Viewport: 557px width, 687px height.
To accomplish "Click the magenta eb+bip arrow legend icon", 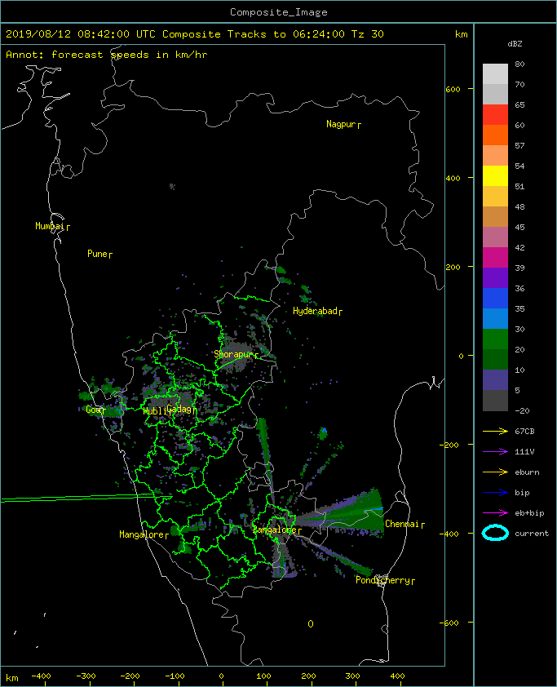I will click(495, 513).
